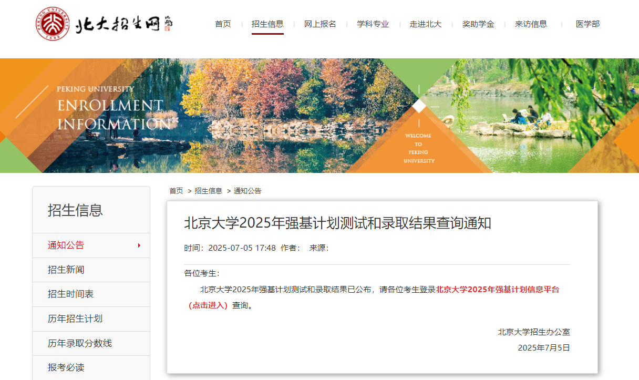Open 招生新闻 in the left sidebar
639x380 pixels.
66,270
